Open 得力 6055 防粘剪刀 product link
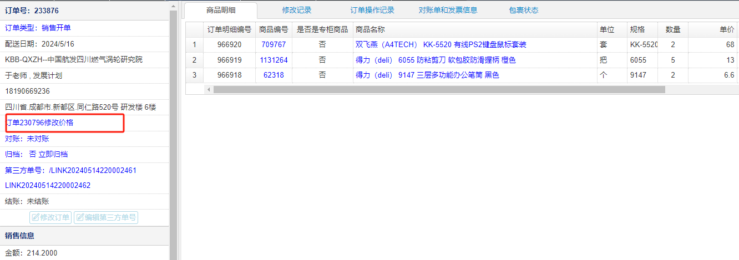739x260 pixels. click(436, 60)
